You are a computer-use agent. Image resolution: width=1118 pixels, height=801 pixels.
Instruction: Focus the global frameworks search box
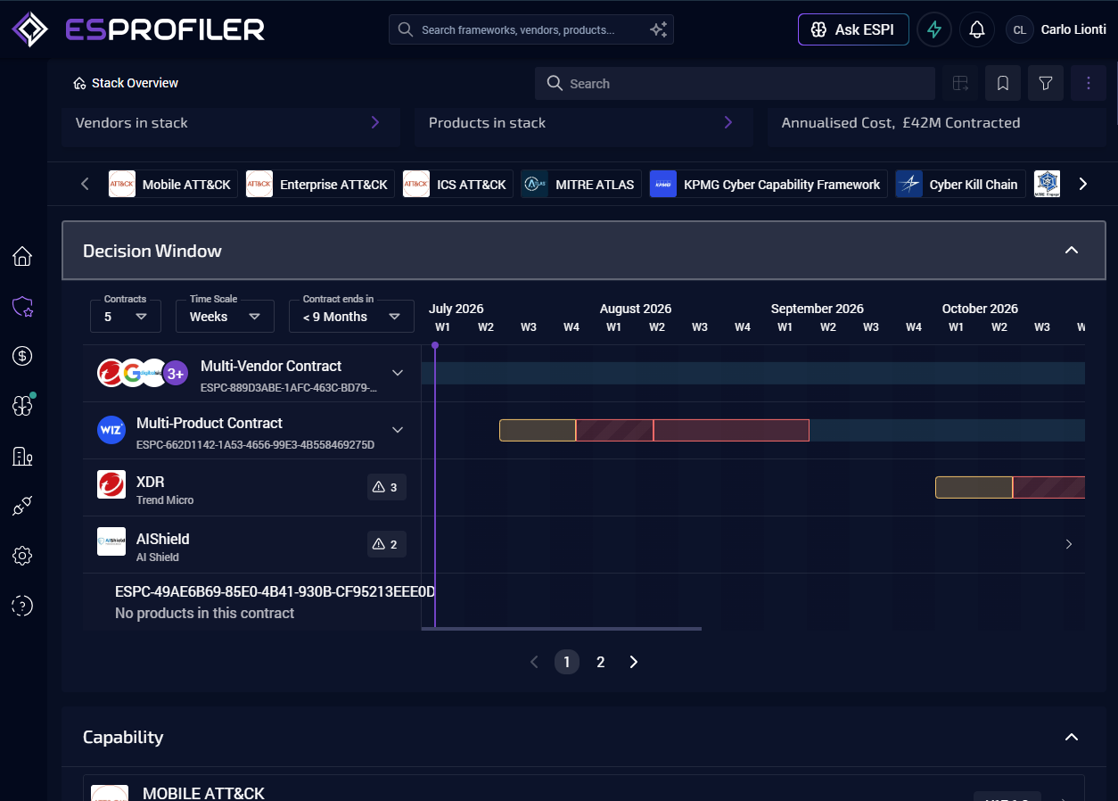(x=531, y=29)
